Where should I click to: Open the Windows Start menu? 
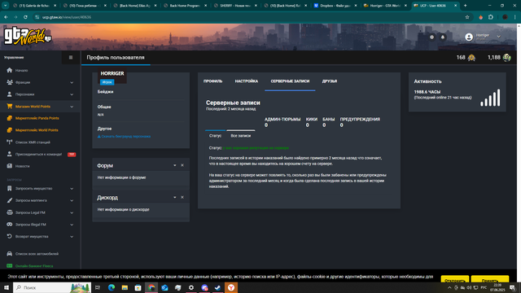coord(7,287)
